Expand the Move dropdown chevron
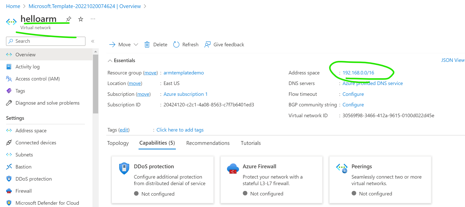Image resolution: width=465 pixels, height=207 pixels. (136, 45)
